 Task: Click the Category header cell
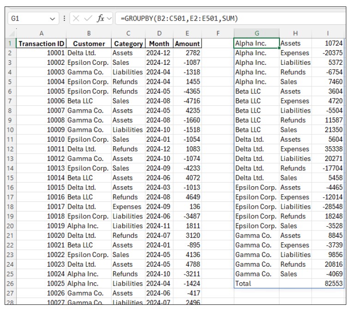click(128, 43)
